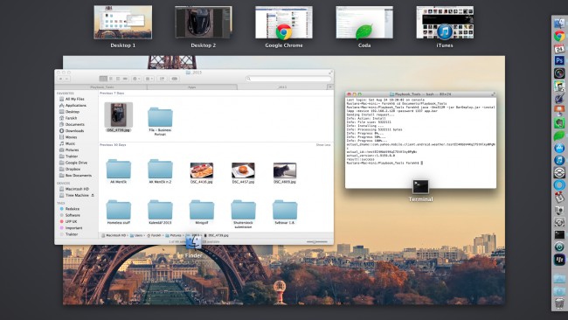Image resolution: width=568 pixels, height=320 pixels.
Task: Click the Finder app icon below its window
Action: [x=193, y=243]
